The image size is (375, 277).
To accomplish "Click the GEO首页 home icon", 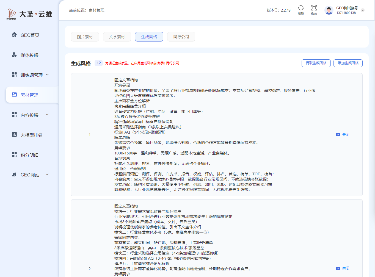I will click(x=14, y=35).
